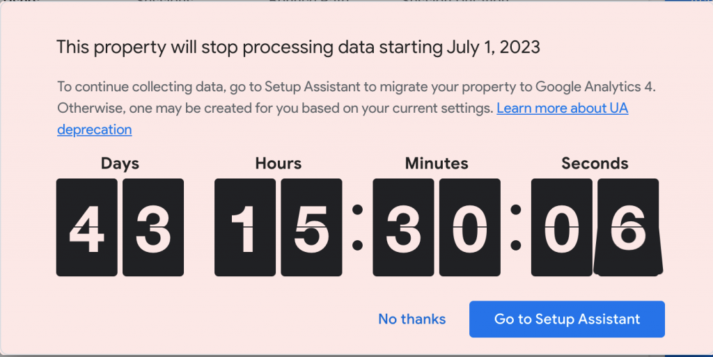
Task: Click the heading about stopping data processing
Action: click(x=298, y=47)
